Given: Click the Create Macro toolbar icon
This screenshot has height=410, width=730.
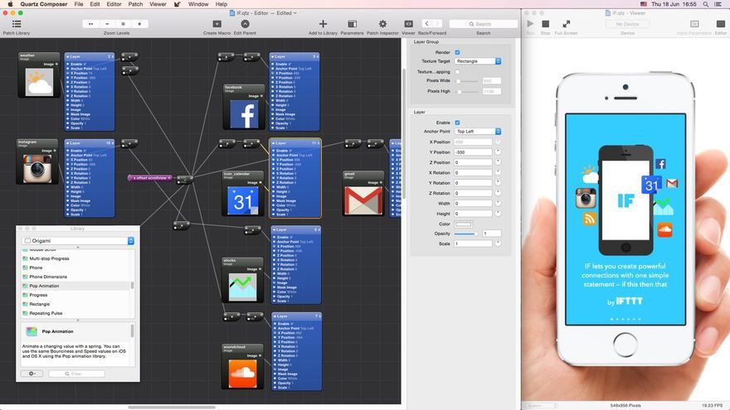Looking at the screenshot, I should point(217,24).
